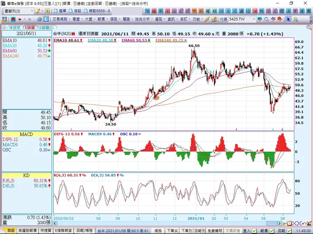This screenshot has width=313, height=234.
Task: Click the blue 19 shortcut icon
Action: click(221, 11)
